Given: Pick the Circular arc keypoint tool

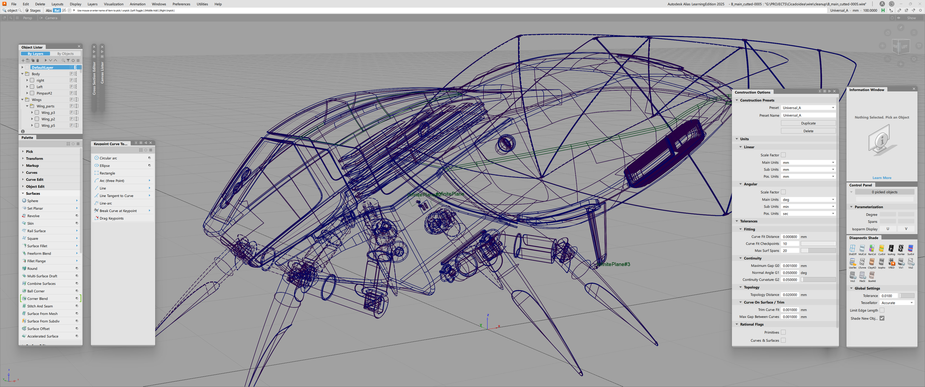Looking at the screenshot, I should [x=108, y=158].
